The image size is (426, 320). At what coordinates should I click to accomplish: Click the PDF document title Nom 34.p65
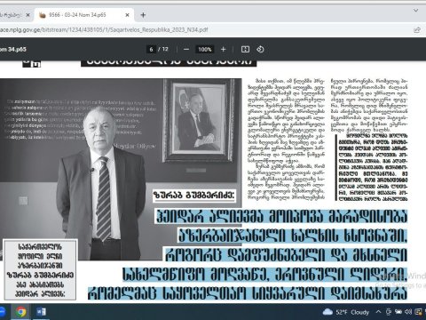[x=13, y=49]
